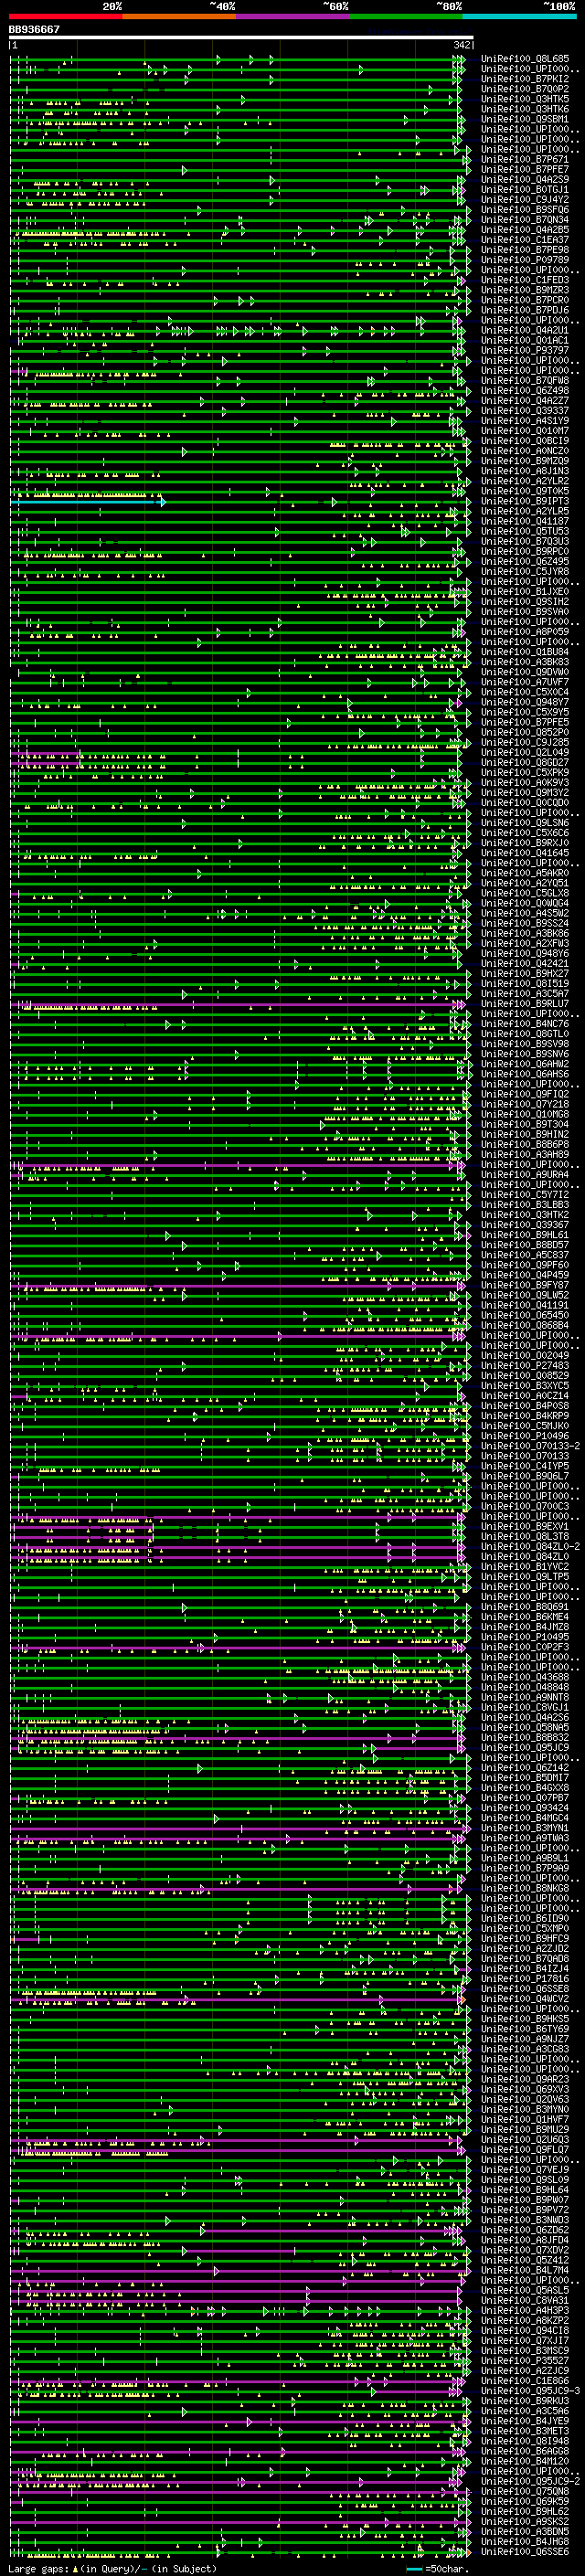Open hit UniRef100_Q9SBM1
This screenshot has width=585, height=2576.
click(524, 119)
